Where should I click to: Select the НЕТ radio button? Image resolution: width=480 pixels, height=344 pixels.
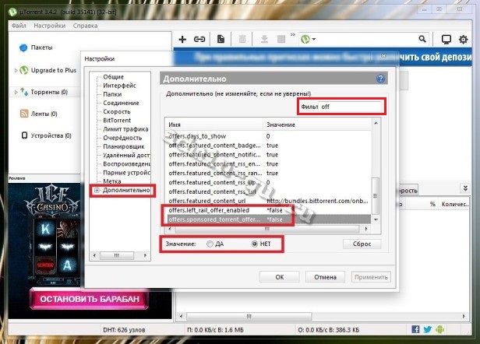(x=253, y=244)
